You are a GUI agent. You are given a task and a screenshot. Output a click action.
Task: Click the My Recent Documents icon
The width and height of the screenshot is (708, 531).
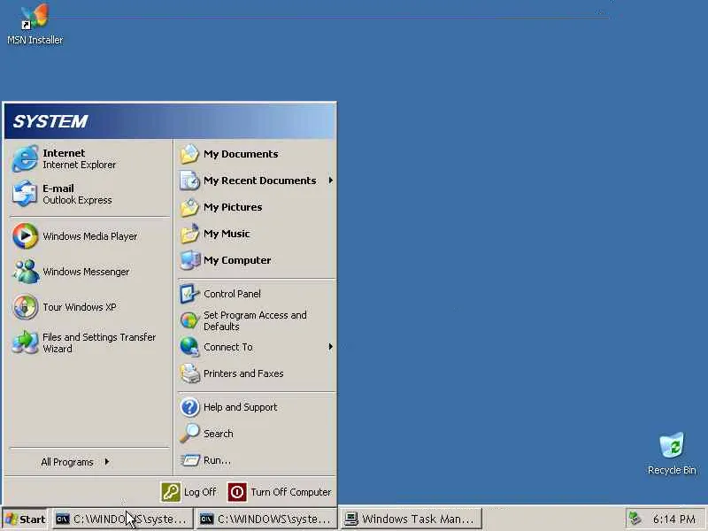[x=189, y=181]
